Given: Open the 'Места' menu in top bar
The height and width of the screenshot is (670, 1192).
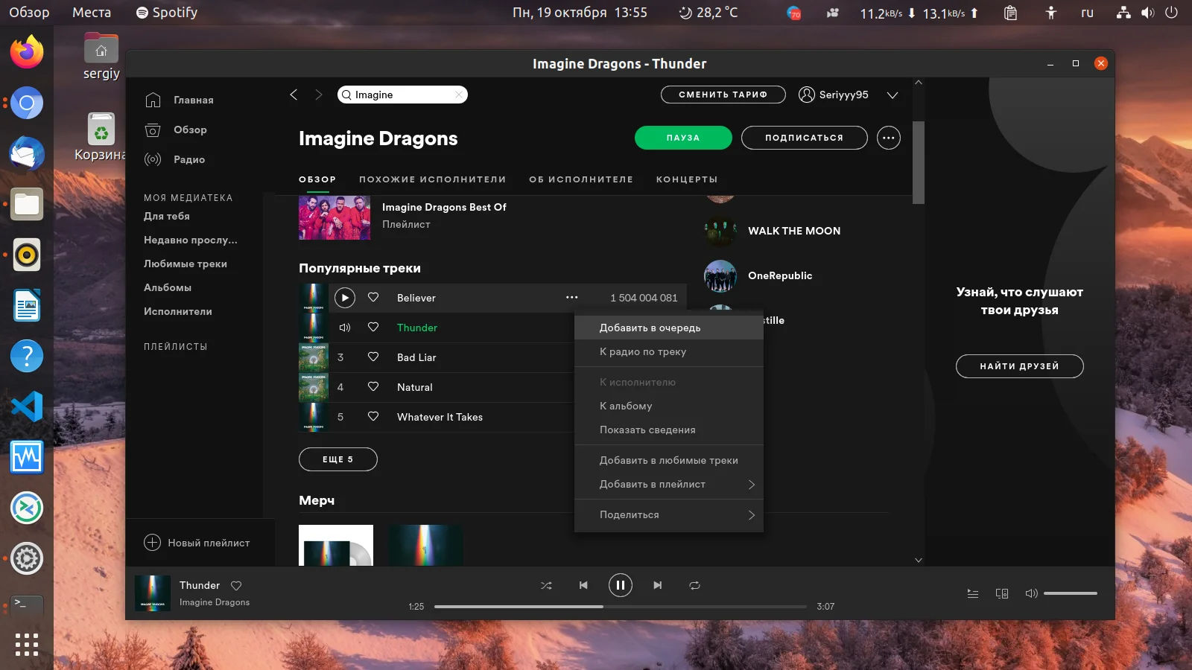Looking at the screenshot, I should (92, 13).
